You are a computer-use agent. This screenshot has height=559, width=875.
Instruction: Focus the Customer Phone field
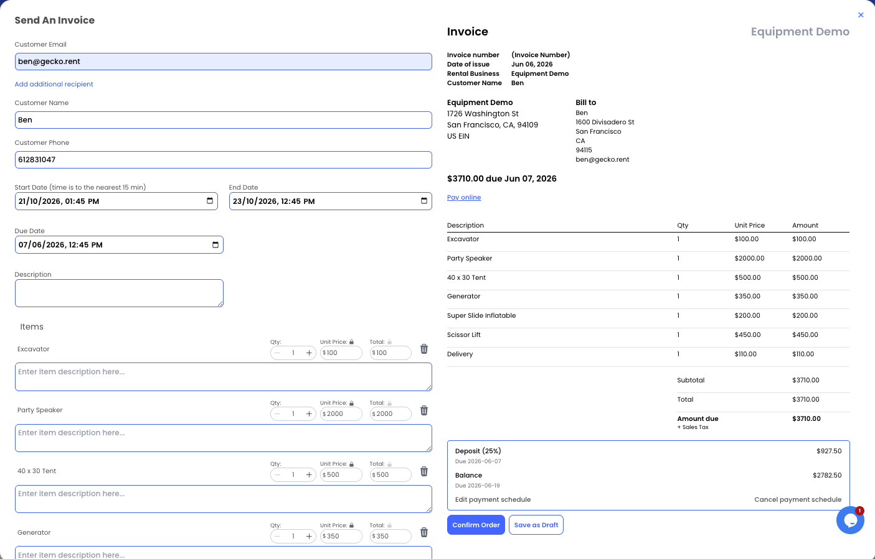pos(224,160)
